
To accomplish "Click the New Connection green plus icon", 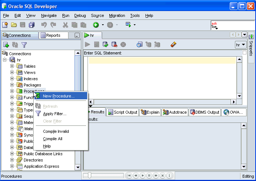I will (x=6, y=45).
